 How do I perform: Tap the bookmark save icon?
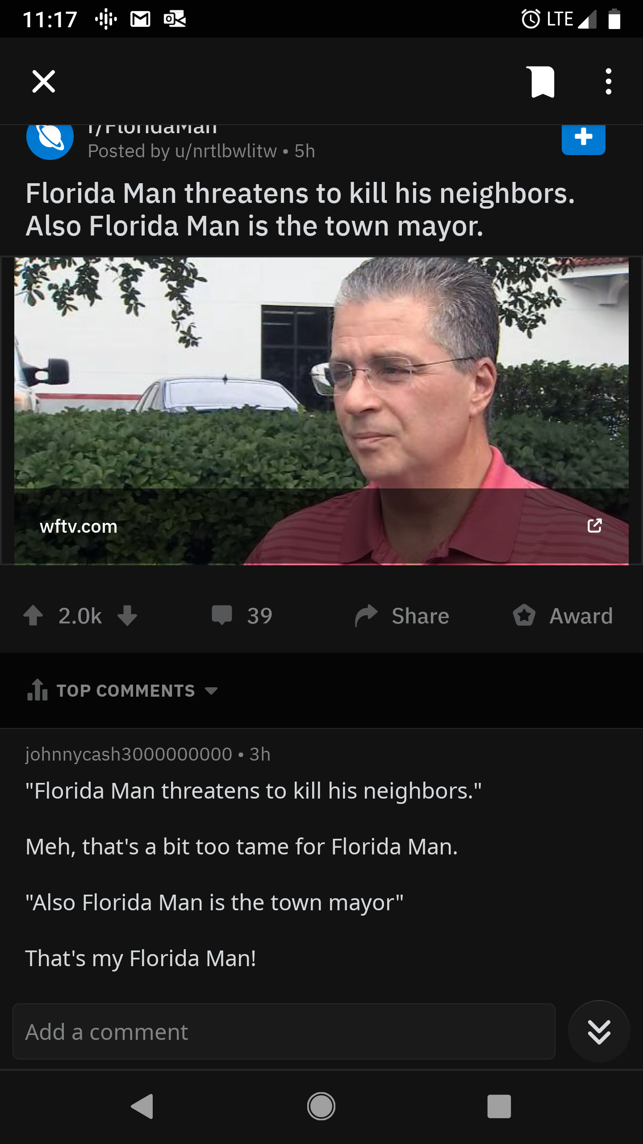(543, 82)
